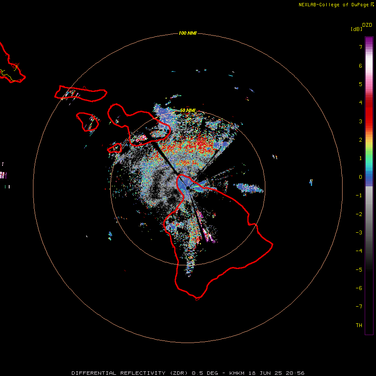376x376 pixels.
Task: Click the [dB] units label
Action: pyautogui.click(x=356, y=29)
